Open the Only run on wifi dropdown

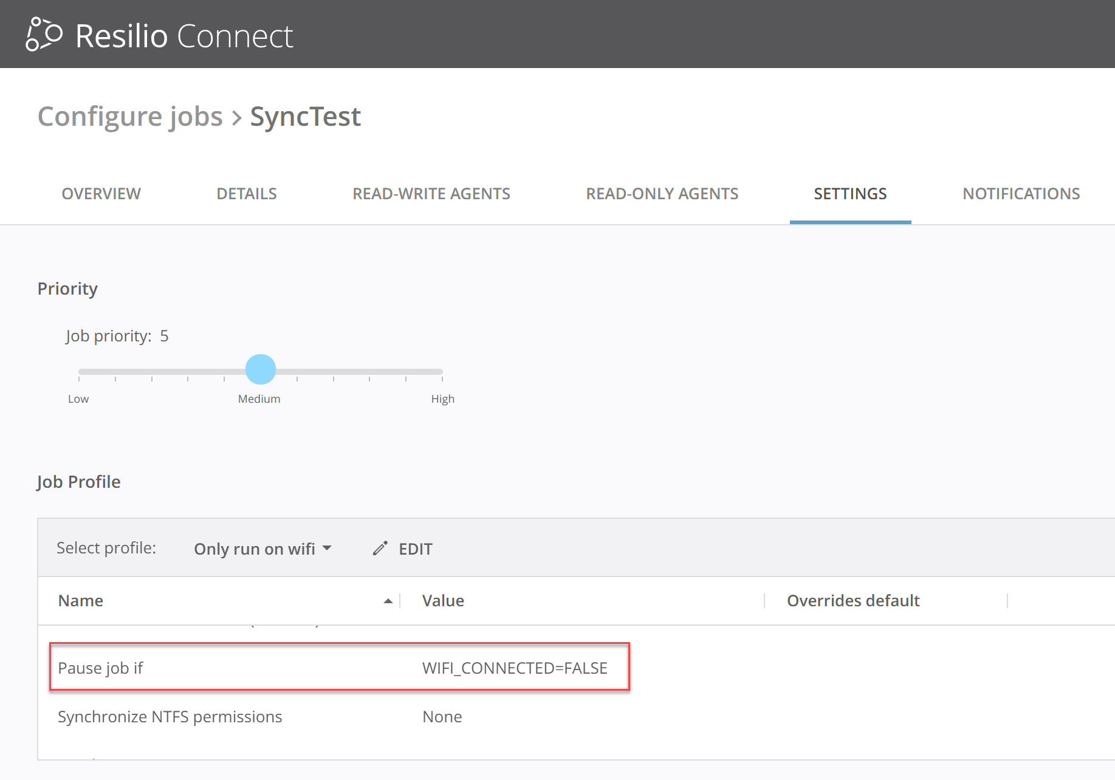262,549
